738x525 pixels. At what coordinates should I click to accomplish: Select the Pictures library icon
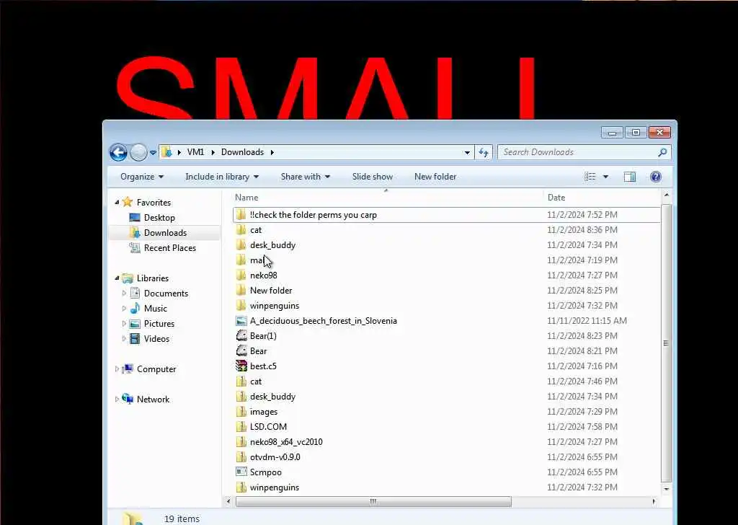135,324
